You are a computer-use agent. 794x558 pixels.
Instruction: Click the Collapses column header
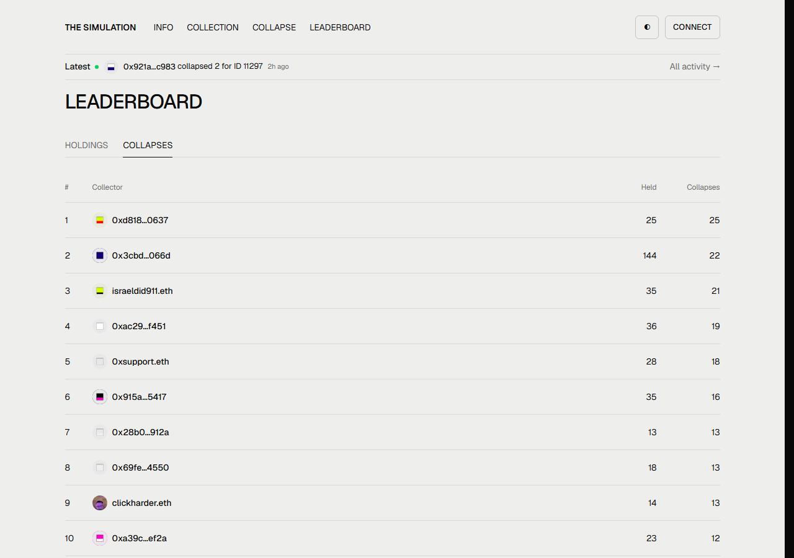(703, 187)
